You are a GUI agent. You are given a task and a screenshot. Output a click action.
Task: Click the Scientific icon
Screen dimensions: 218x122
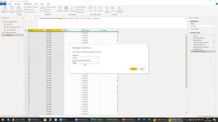72,8
